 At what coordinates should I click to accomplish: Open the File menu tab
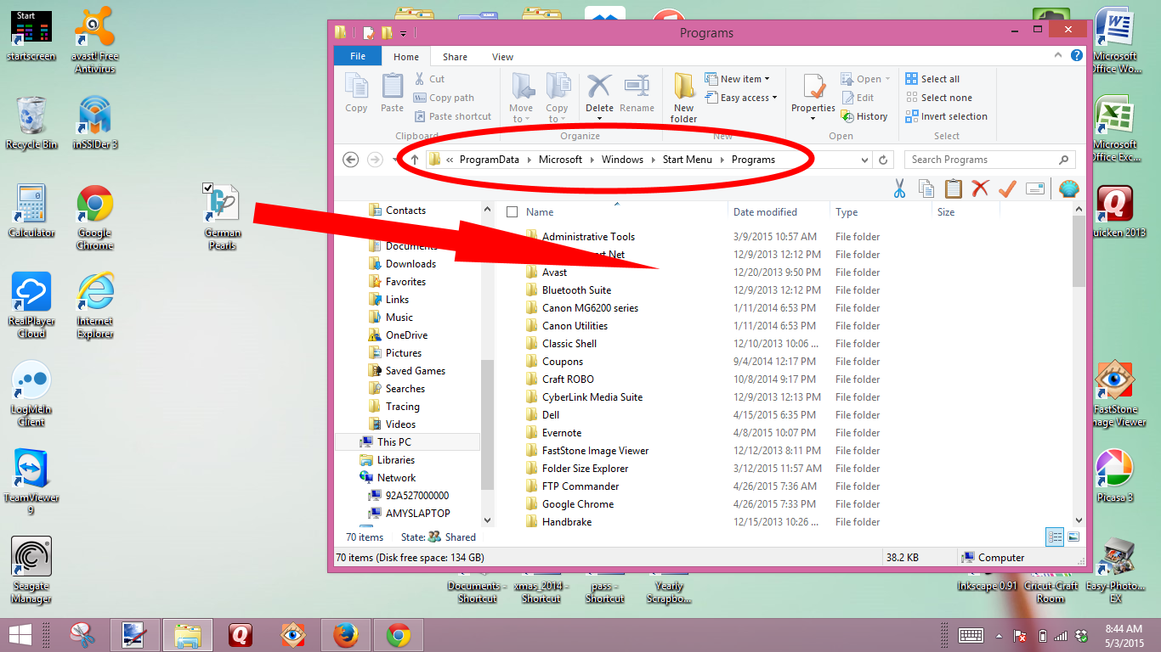[x=358, y=56]
